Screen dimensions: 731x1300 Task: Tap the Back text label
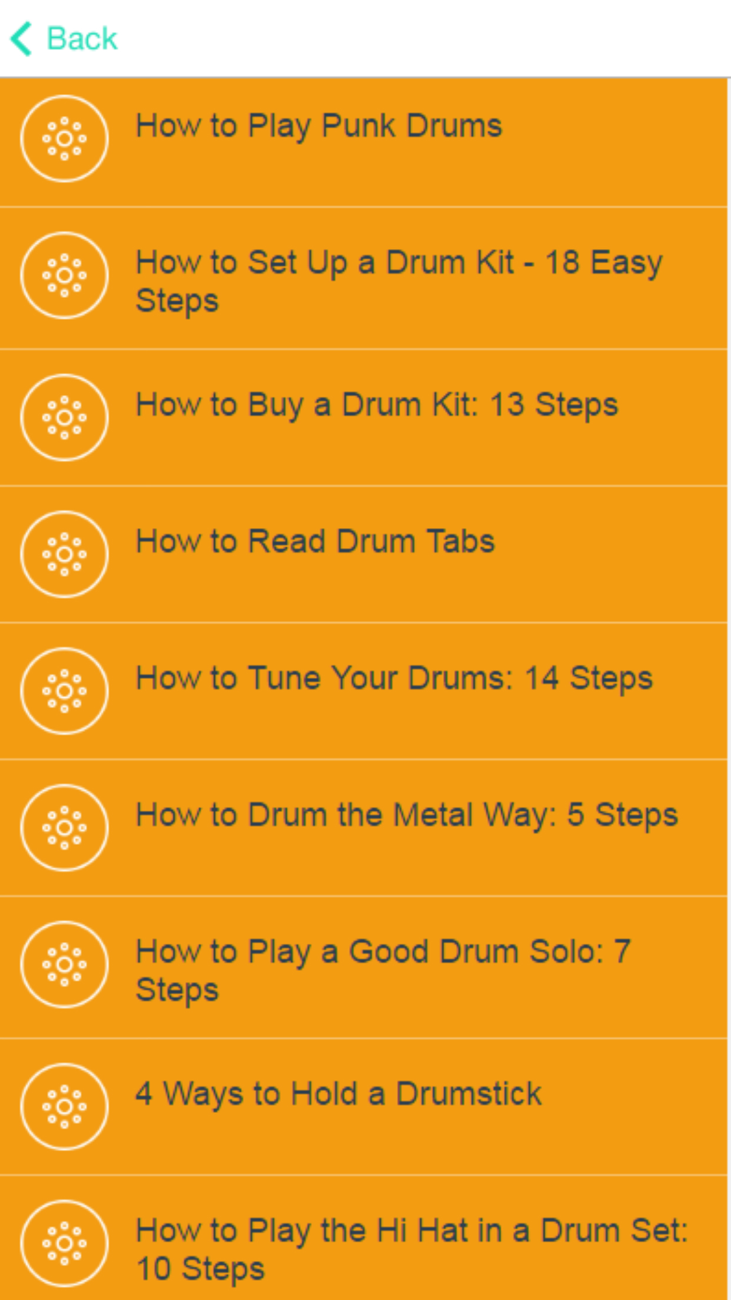click(x=82, y=39)
